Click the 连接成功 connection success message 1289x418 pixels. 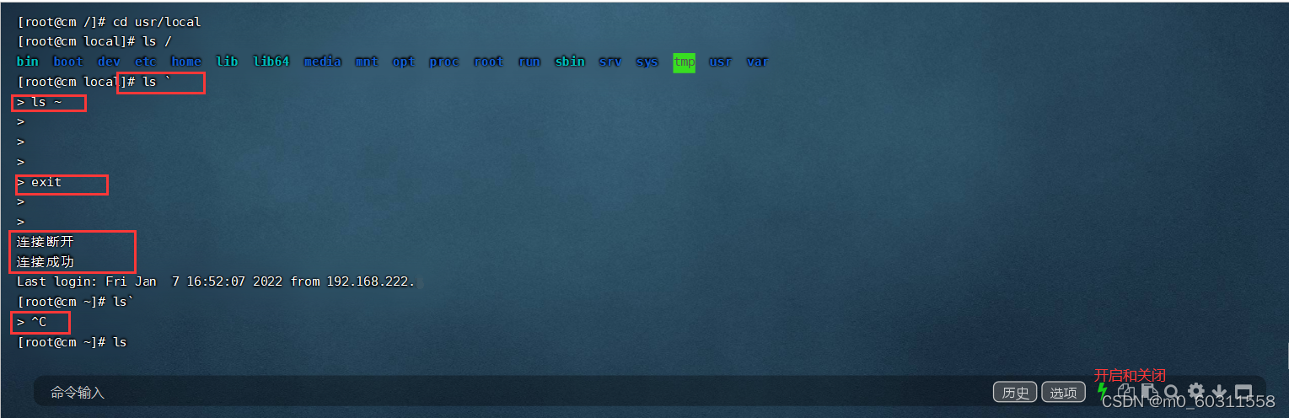click(46, 262)
